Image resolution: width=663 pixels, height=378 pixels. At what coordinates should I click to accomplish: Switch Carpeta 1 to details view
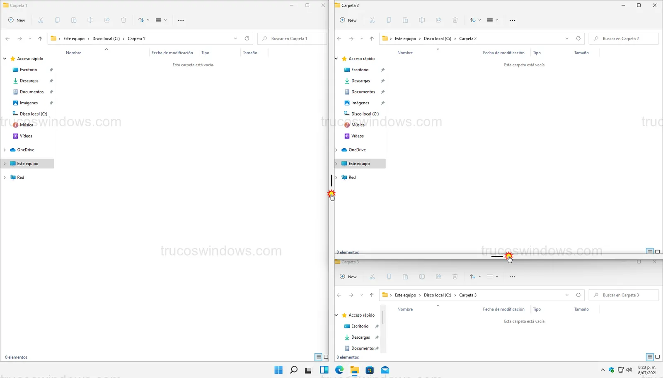coord(318,357)
